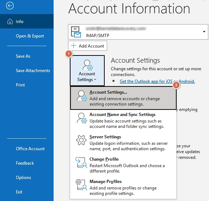
Task: Click Exit in the sidebar
Action: [x=27, y=192]
